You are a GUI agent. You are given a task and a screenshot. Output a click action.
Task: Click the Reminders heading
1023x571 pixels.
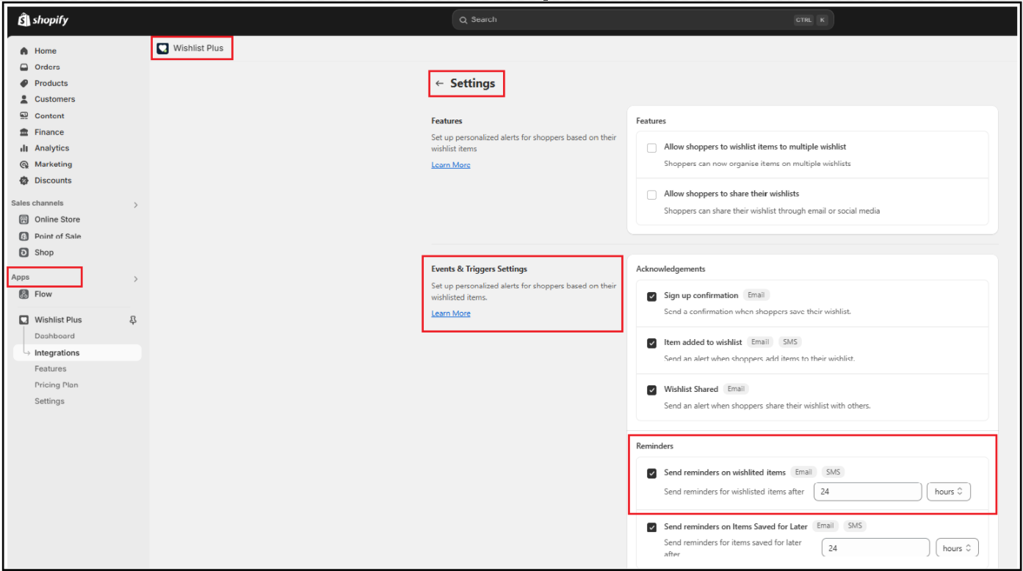[654, 446]
